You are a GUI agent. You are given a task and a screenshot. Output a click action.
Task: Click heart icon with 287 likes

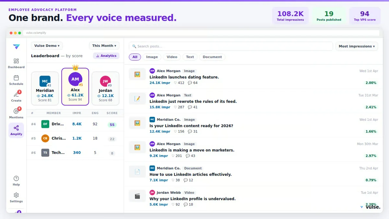pyautogui.click(x=175, y=107)
